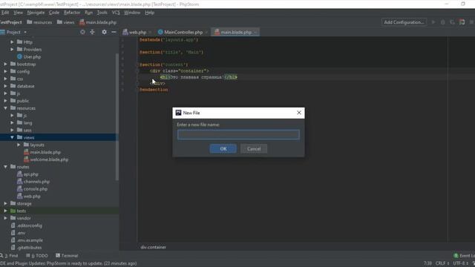
Task: Click console.php file icon
Action: (x=20, y=188)
